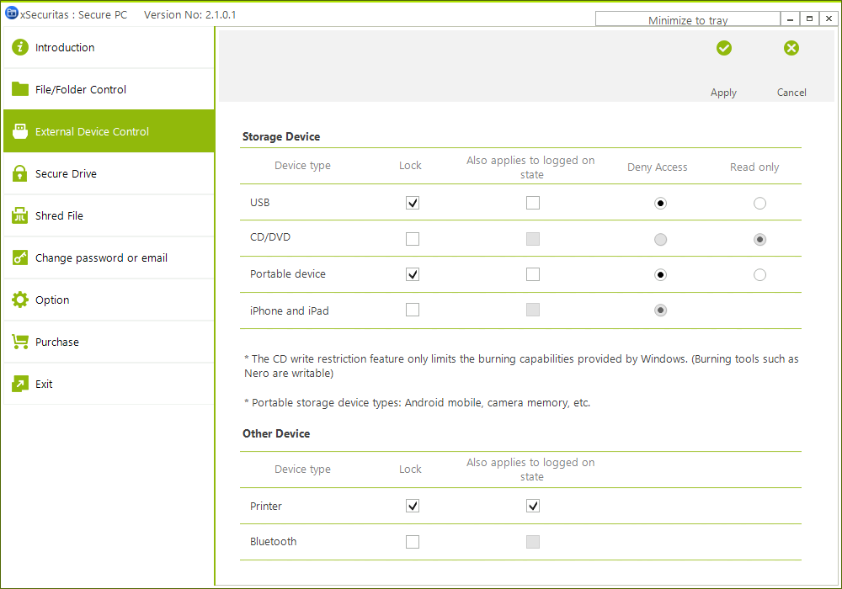Click the Shred File shredder icon
Image resolution: width=842 pixels, height=589 pixels.
pos(20,215)
